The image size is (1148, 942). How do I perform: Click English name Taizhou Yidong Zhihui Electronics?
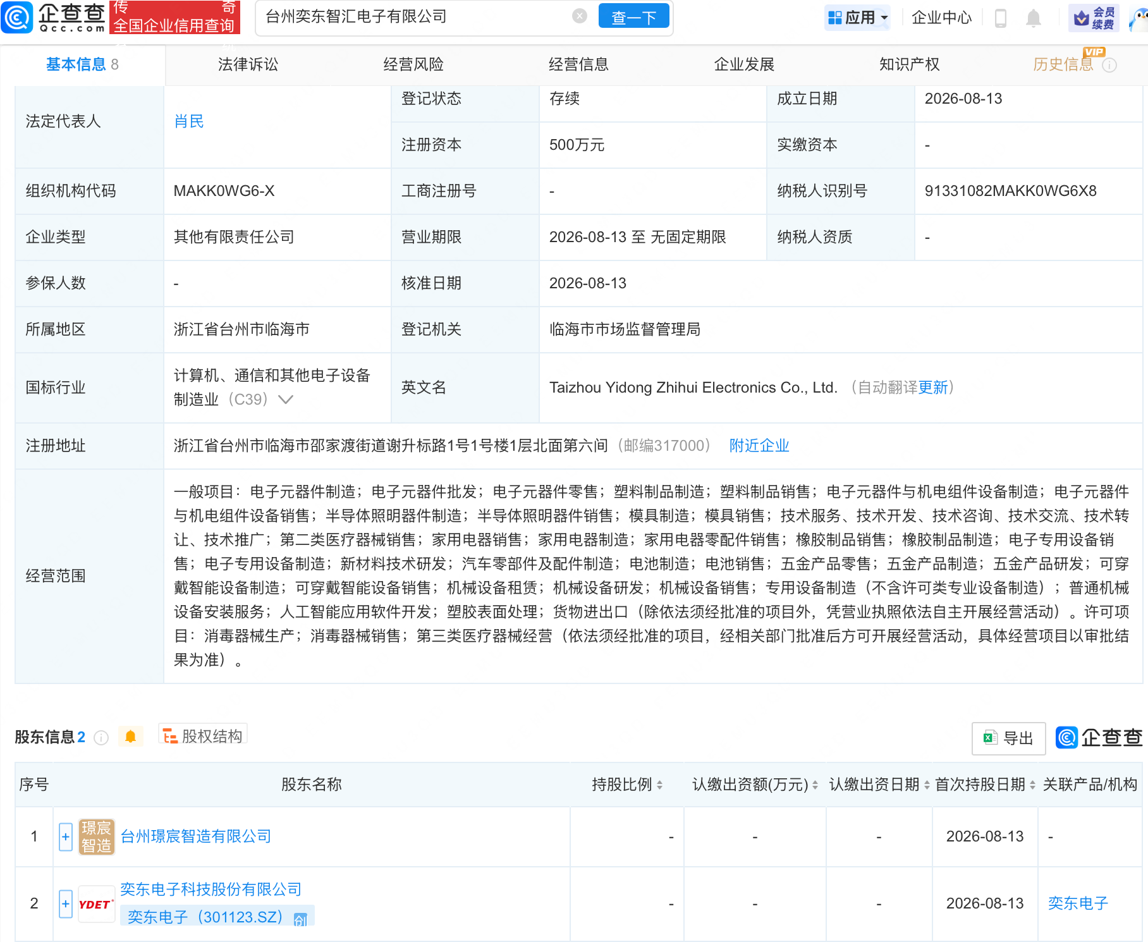click(693, 388)
